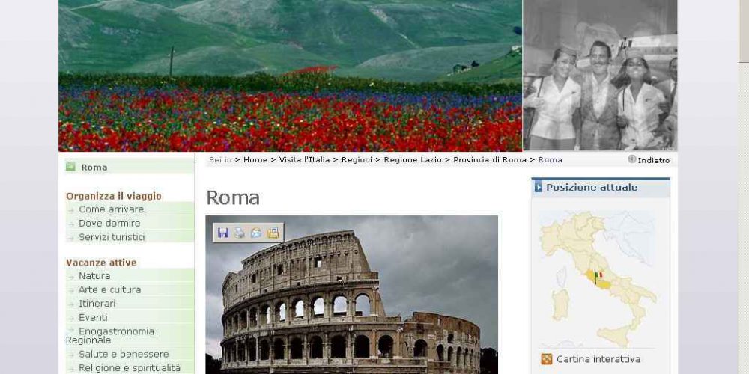Viewport: 749px width, 374px height.
Task: Open Enogastronomia Regionale sidebar item
Action: coord(110,335)
